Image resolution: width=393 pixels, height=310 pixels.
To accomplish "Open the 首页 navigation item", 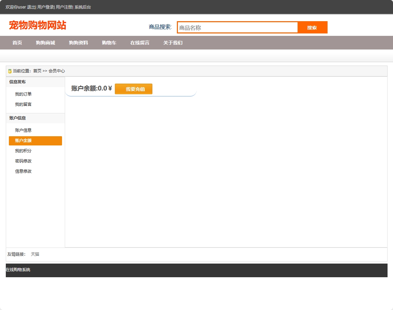I will 17,43.
